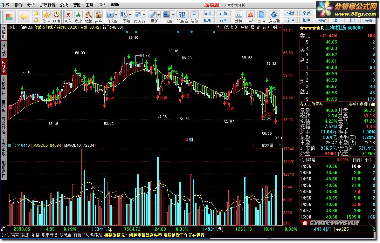Click the 加自选 button

pos(223,27)
